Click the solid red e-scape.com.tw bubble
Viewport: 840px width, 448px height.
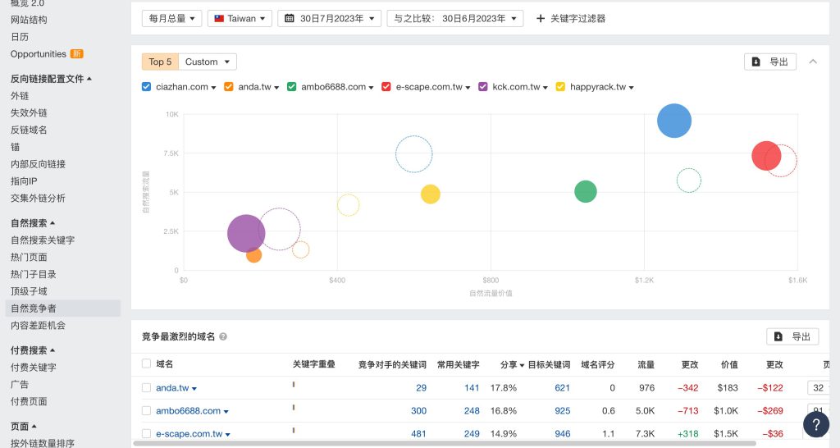[x=766, y=155]
